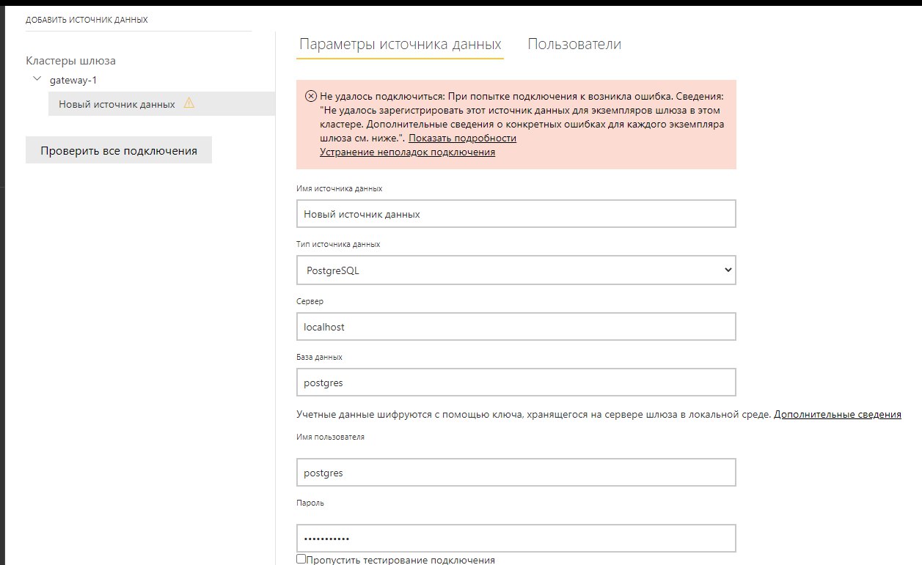This screenshot has width=922, height=565.
Task: Click the red error icon in the alert banner
Action: (x=311, y=96)
